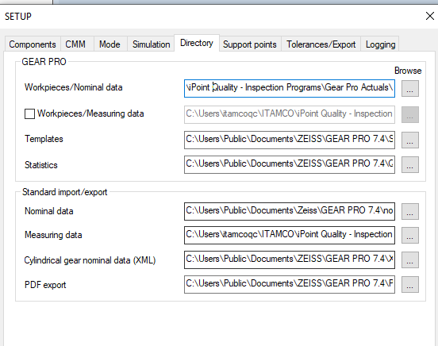Browse for PDF export folder
The height and width of the screenshot is (346, 438).
click(x=410, y=284)
